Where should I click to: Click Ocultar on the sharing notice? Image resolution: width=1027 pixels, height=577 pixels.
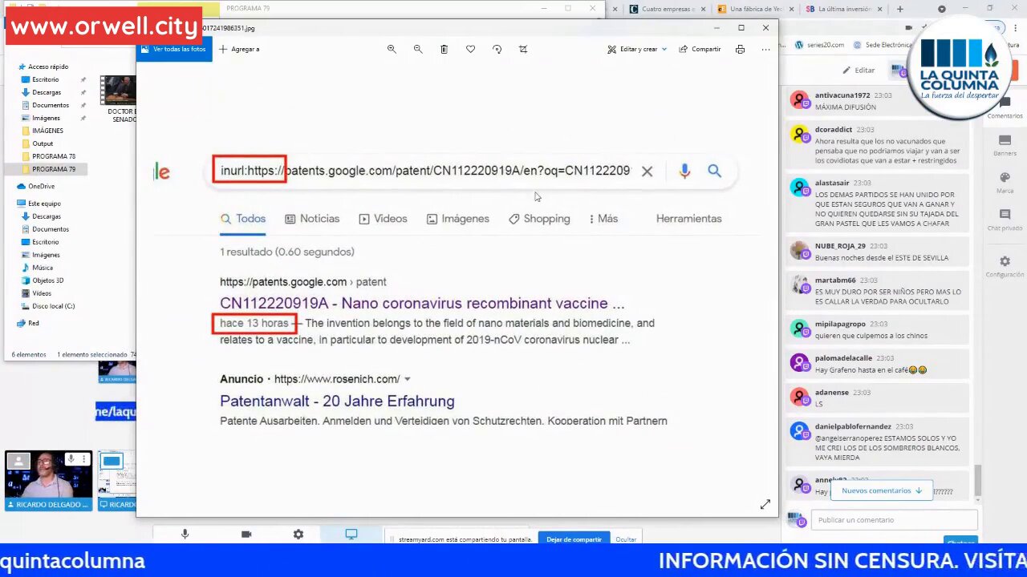point(626,539)
